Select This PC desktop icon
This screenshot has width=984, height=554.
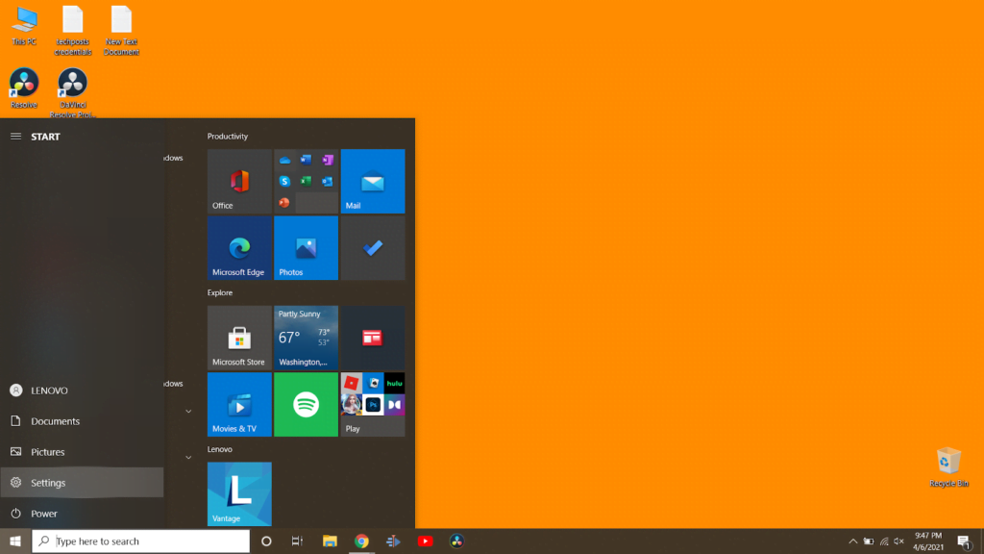(24, 26)
